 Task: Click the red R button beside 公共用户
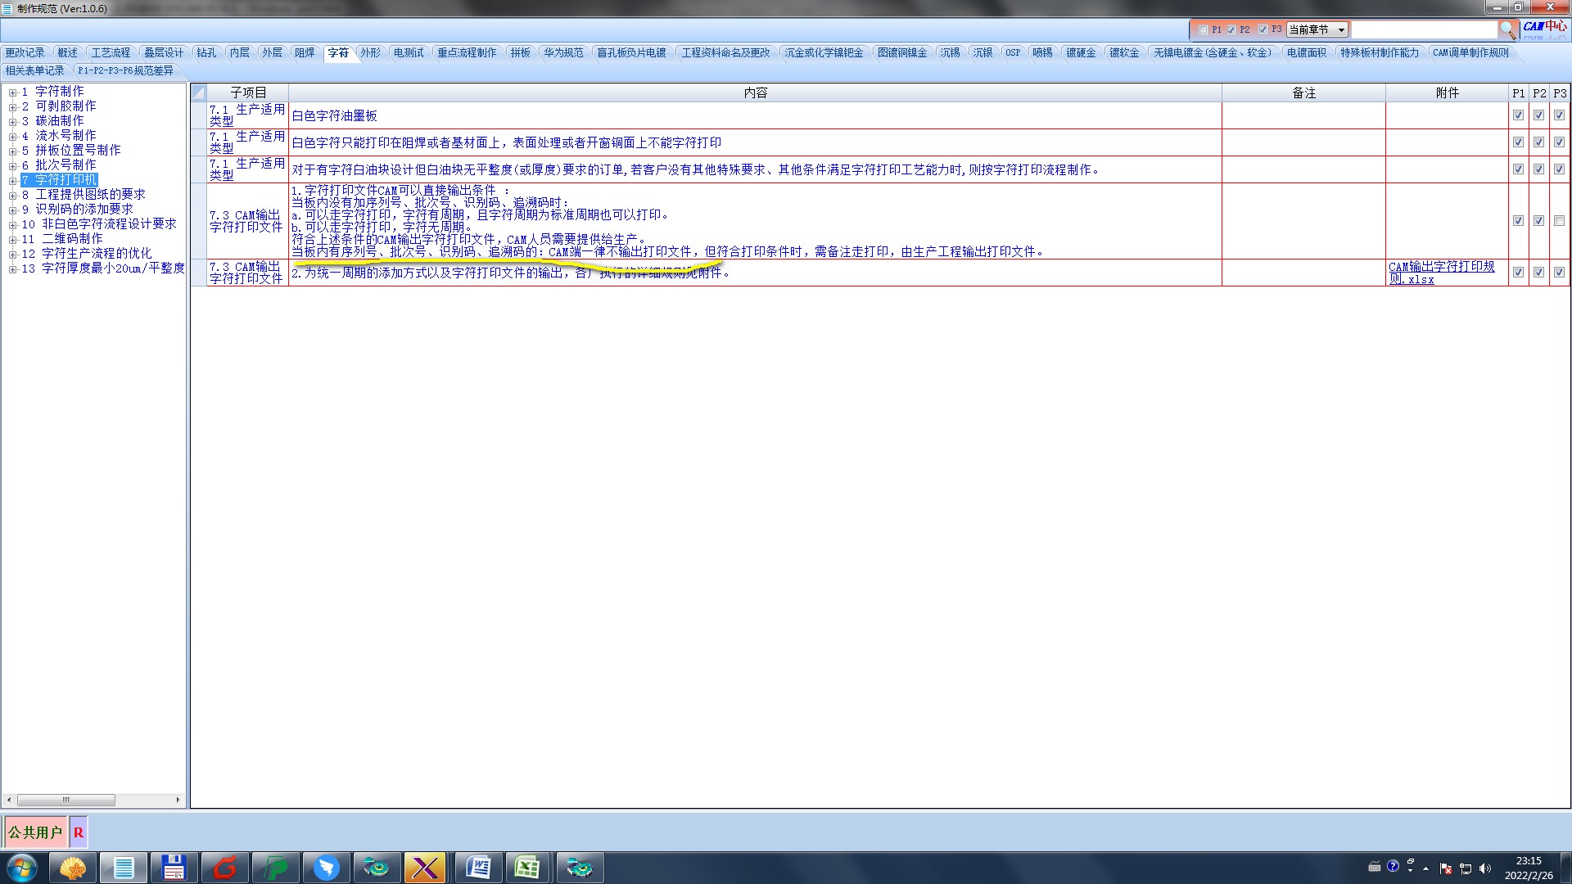[x=79, y=832]
